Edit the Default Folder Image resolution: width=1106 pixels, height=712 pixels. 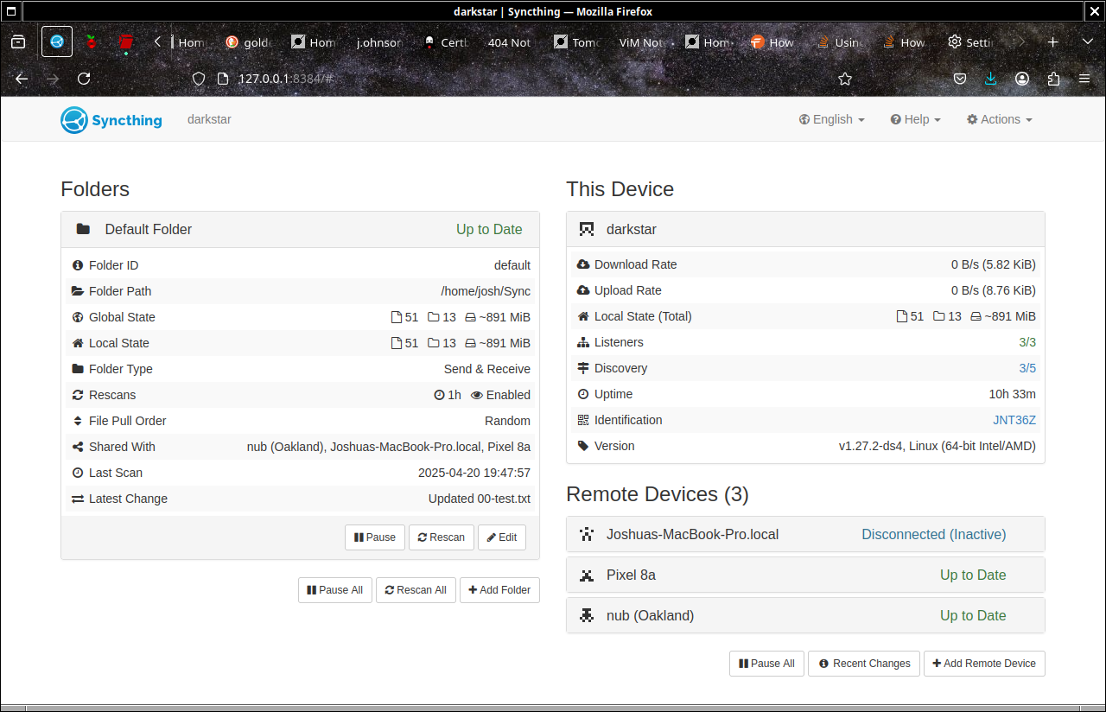502,537
